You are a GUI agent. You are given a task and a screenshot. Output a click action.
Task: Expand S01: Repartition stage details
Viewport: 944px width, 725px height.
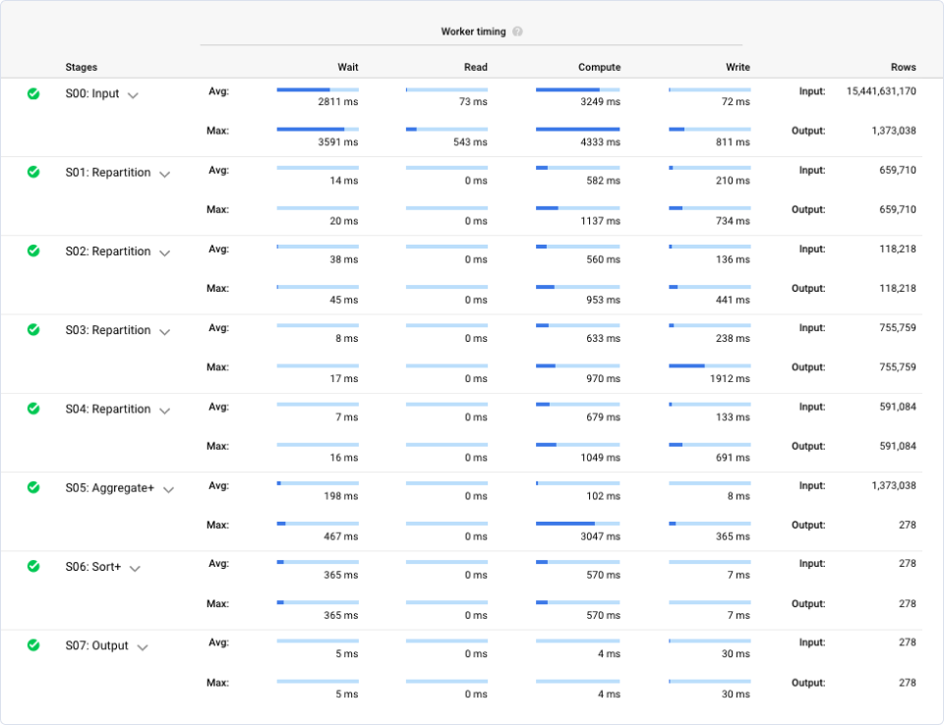165,174
